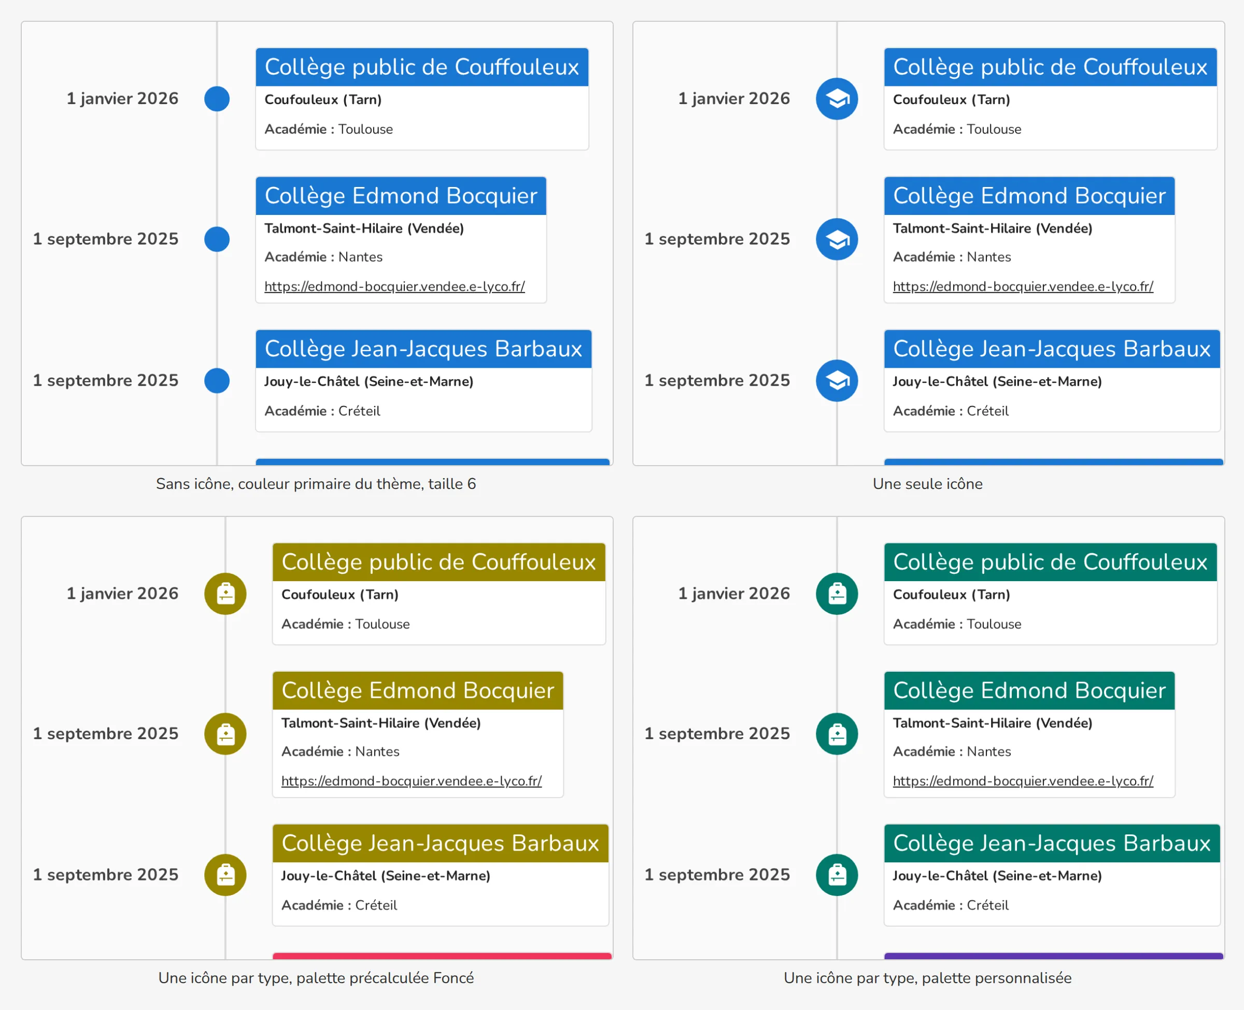Click 'Jouy-le-Châtel (Seine-et-Marne)' in Une seule icône panel

coord(997,382)
